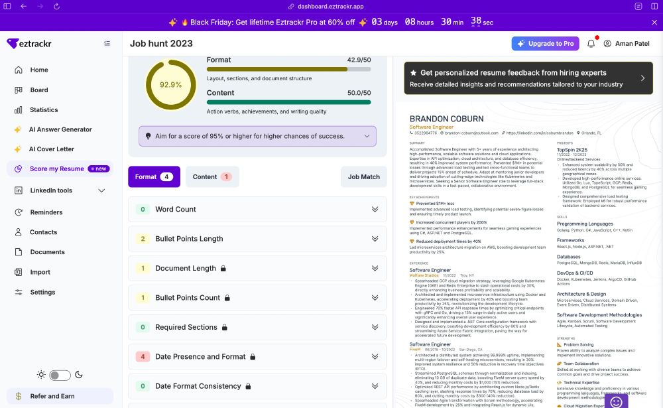
Task: Reload the page icon
Action: (x=56, y=7)
